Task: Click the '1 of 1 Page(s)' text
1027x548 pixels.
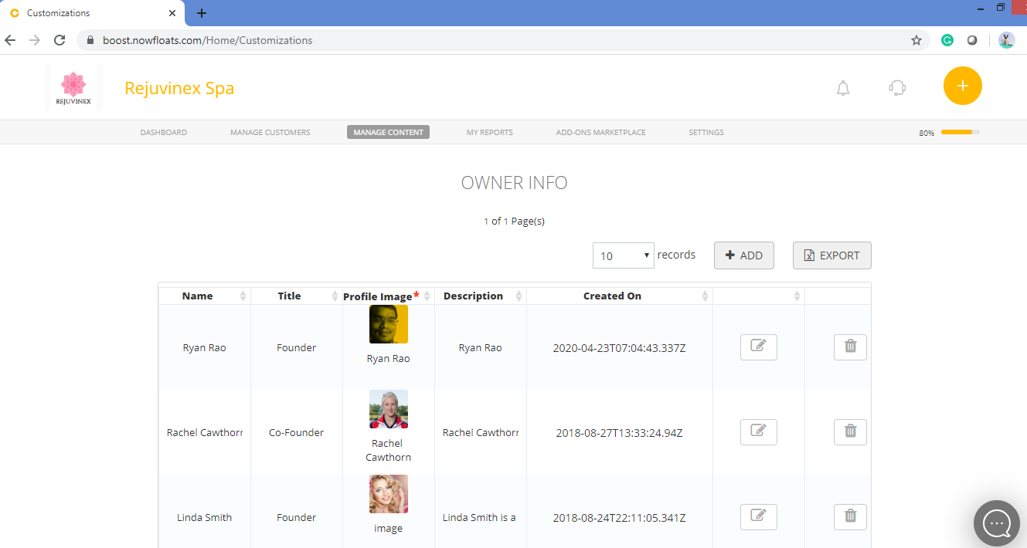Action: pyautogui.click(x=514, y=221)
